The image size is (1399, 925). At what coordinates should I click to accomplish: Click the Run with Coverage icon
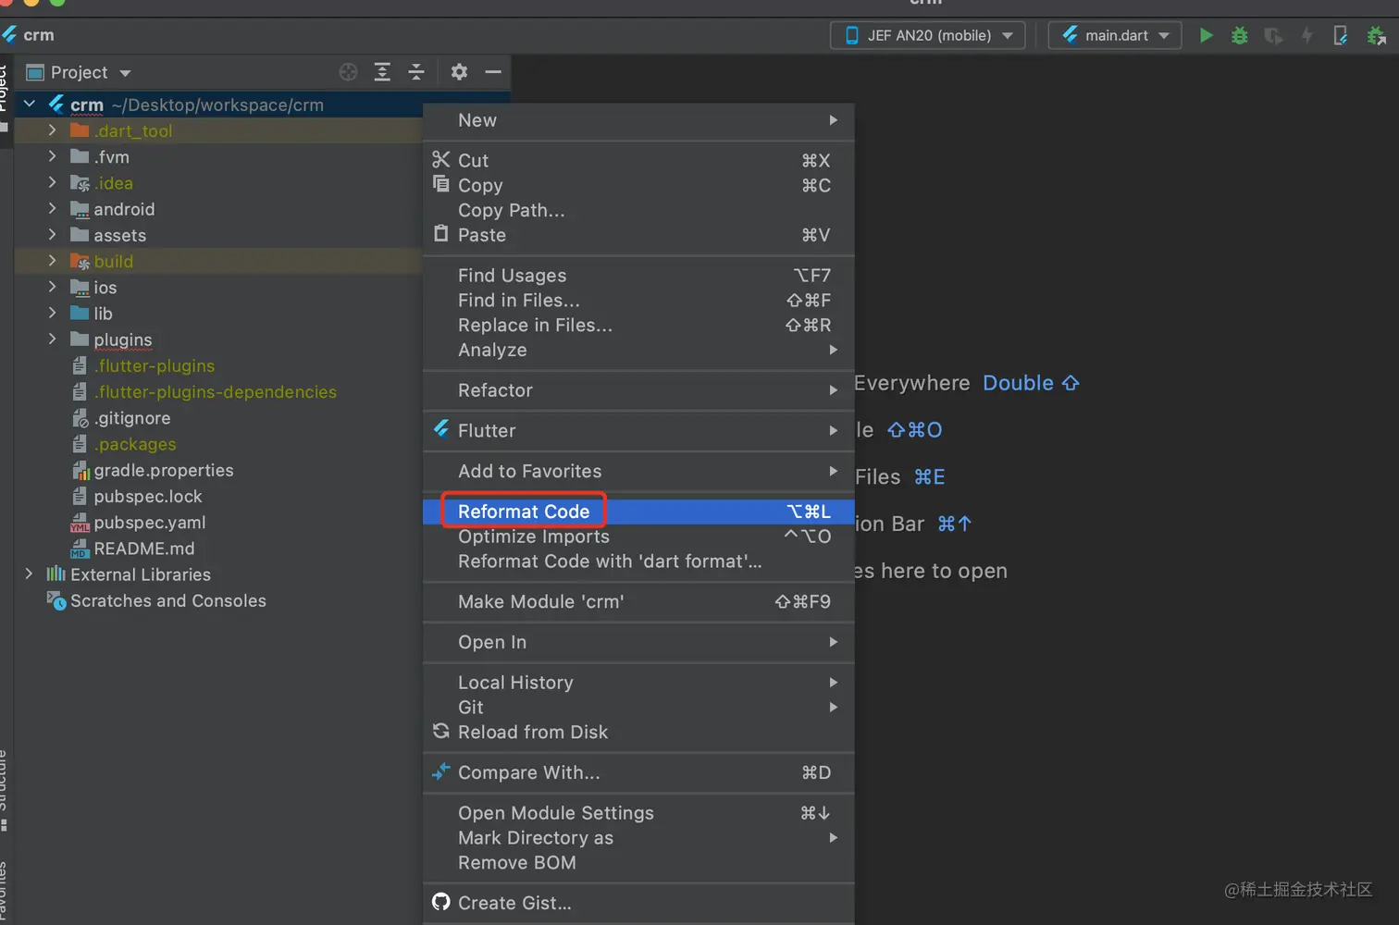point(1273,35)
